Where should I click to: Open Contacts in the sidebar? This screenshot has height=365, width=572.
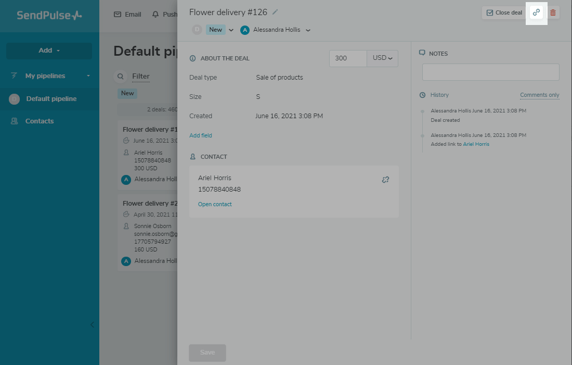coord(40,121)
